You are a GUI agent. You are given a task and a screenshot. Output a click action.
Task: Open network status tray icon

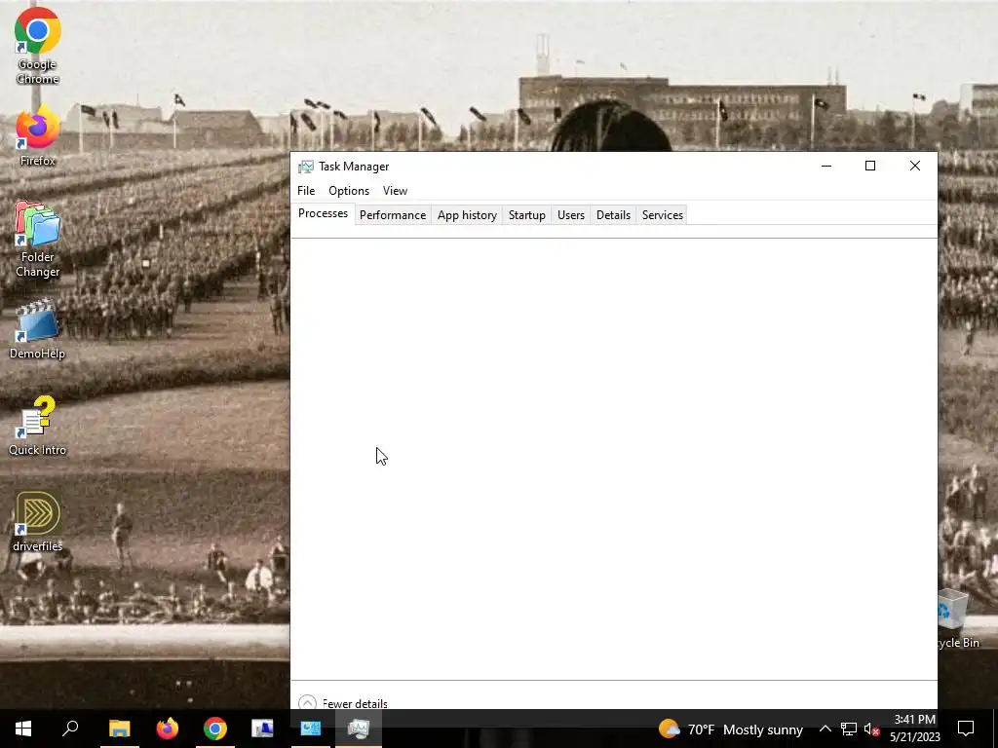coord(849,729)
